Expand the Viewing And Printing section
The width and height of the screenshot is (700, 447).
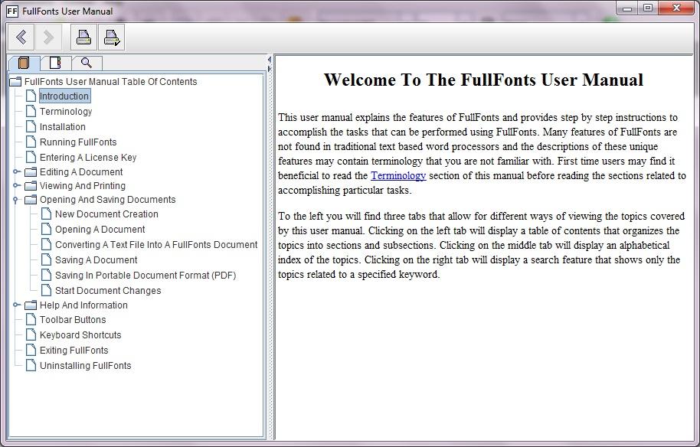click(16, 185)
